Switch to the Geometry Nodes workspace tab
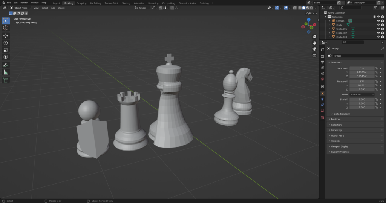This screenshot has width=386, height=203. point(187,3)
